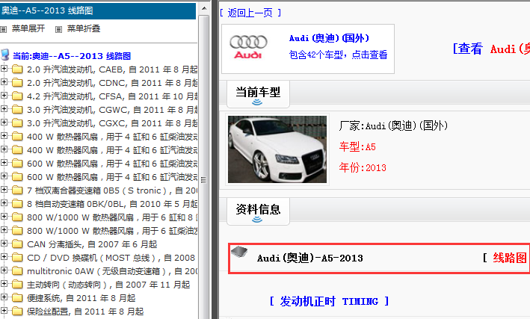Expand CAN 分离插头 tree node
The height and width of the screenshot is (319, 530).
pyautogui.click(x=4, y=244)
